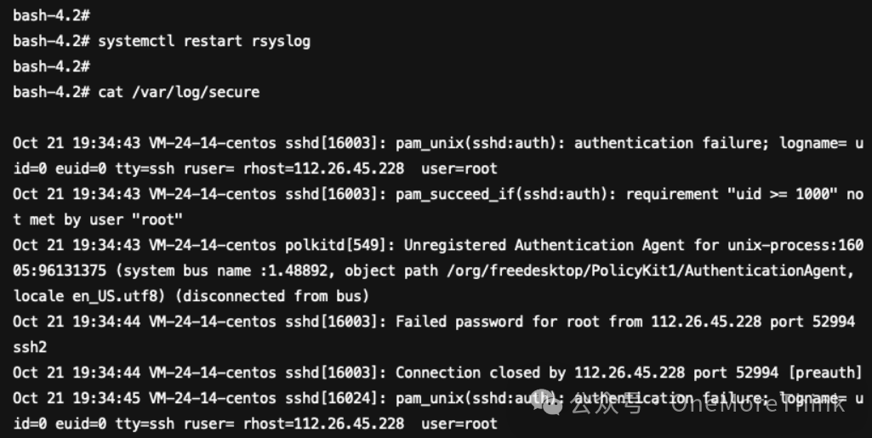Click the 'ssh2' continuation line text
The width and height of the screenshot is (872, 438).
30,347
